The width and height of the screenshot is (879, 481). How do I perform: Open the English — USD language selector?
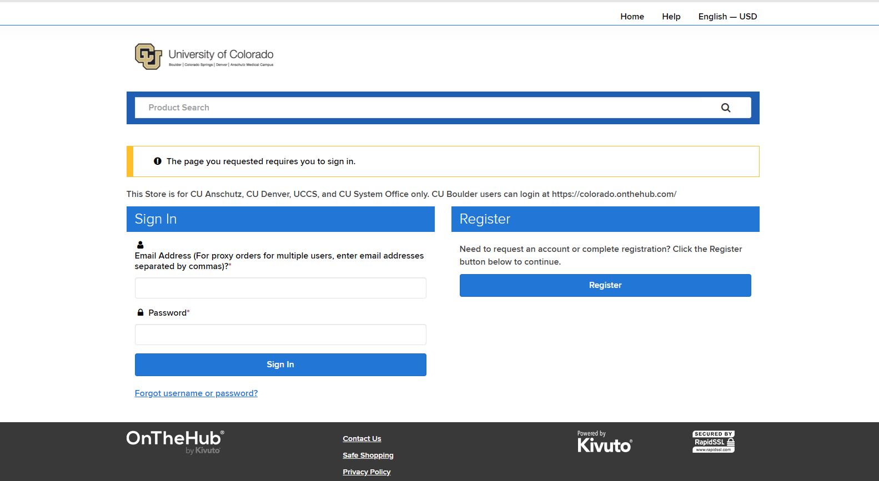click(x=727, y=17)
